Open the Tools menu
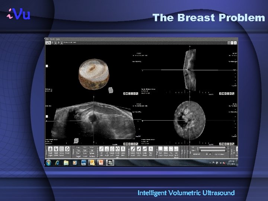Image resolution: width=268 pixels, height=201 pixels. click(52, 39)
